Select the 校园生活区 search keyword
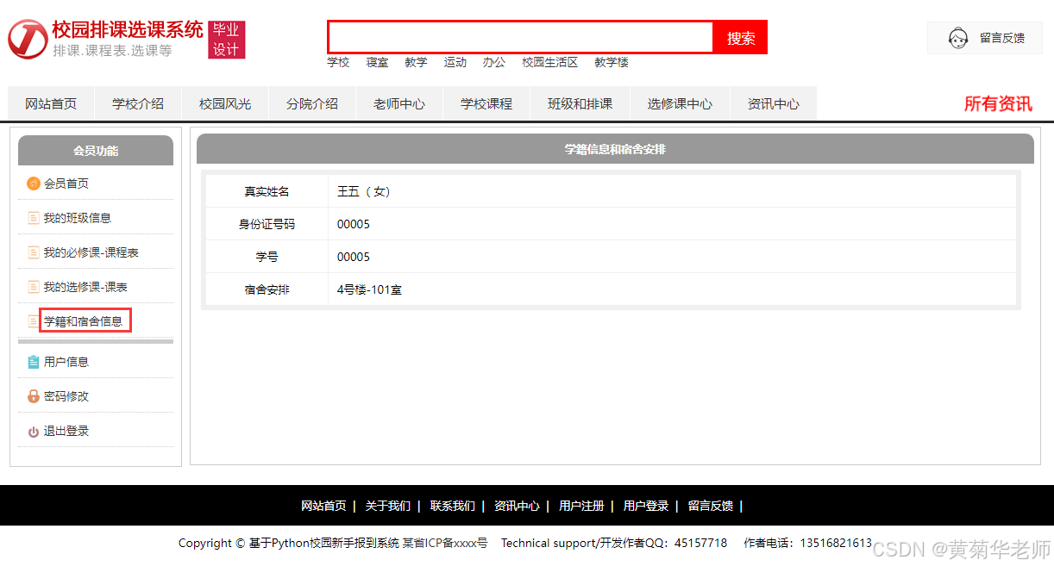The width and height of the screenshot is (1054, 566). click(x=550, y=62)
